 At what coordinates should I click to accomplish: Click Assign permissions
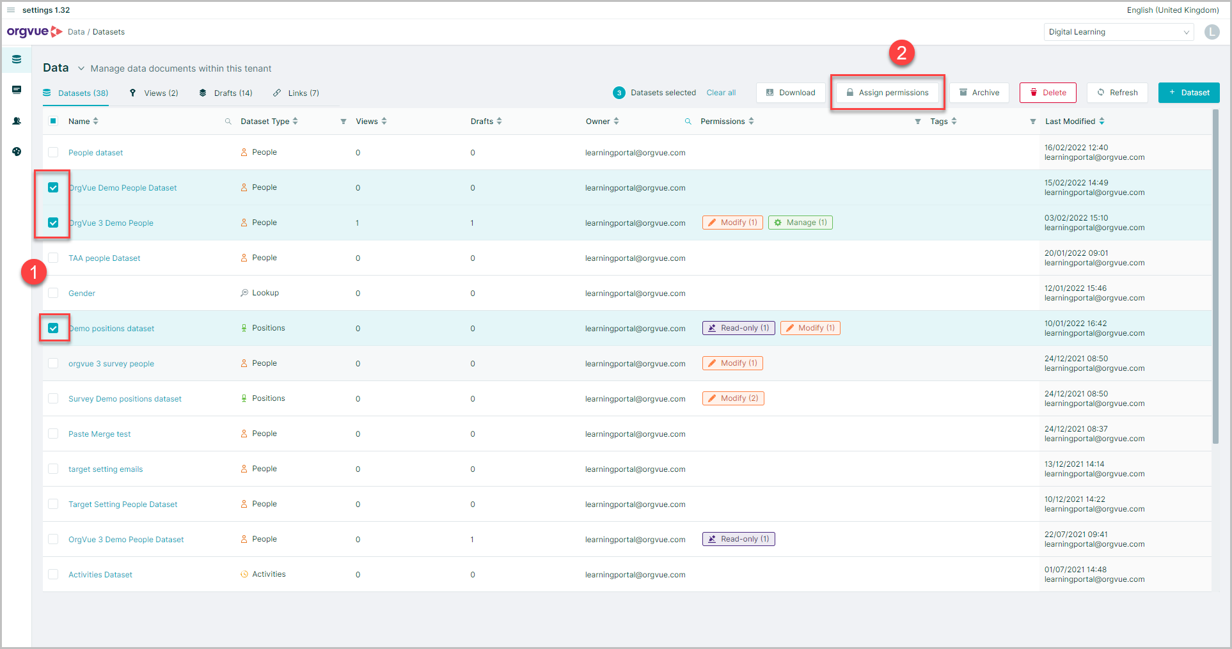(887, 93)
